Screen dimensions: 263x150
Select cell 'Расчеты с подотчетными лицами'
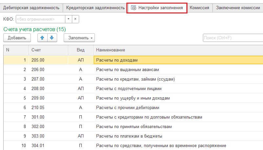click(x=178, y=89)
